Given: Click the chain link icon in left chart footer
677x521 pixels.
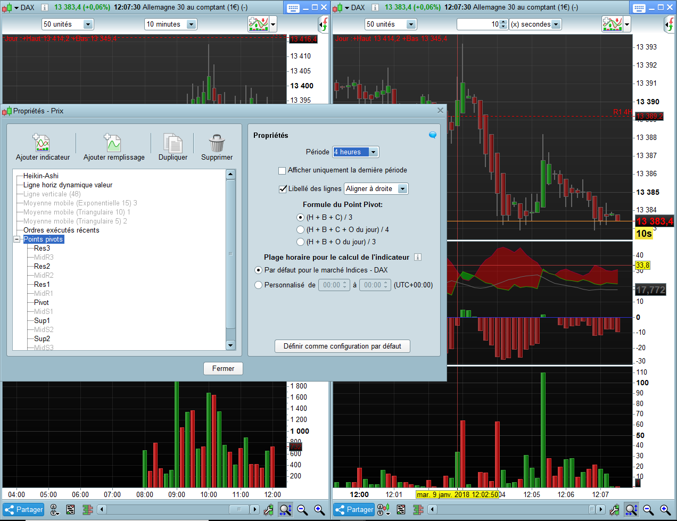Looking at the screenshot, I should (54, 510).
